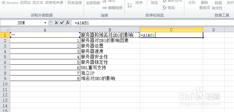The width and height of the screenshot is (234, 112).
Task: Open the 自其他来源 dropdown arrow
Action: pos(54,8)
